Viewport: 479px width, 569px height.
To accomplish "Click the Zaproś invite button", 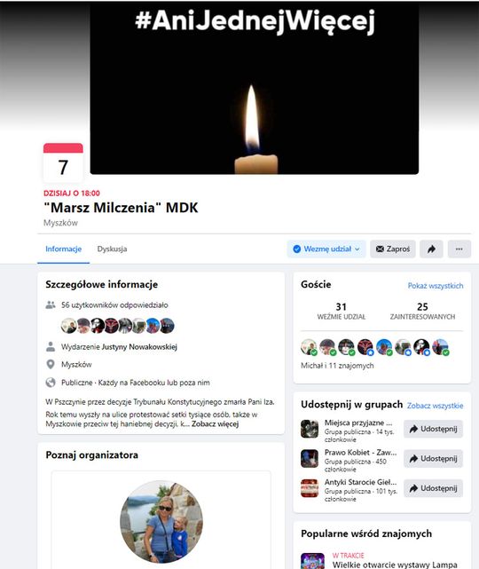I will [393, 249].
